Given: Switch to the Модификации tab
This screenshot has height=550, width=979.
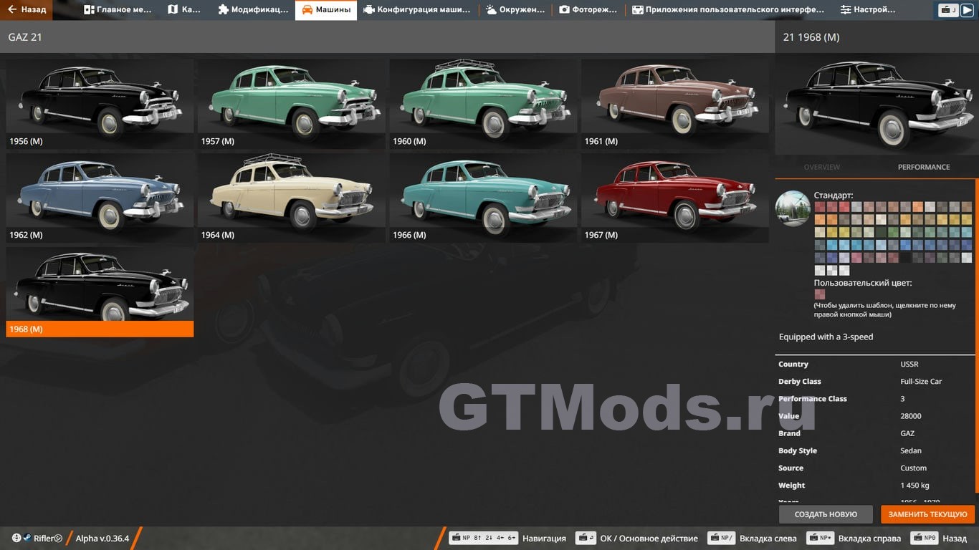Looking at the screenshot, I should pos(253,10).
